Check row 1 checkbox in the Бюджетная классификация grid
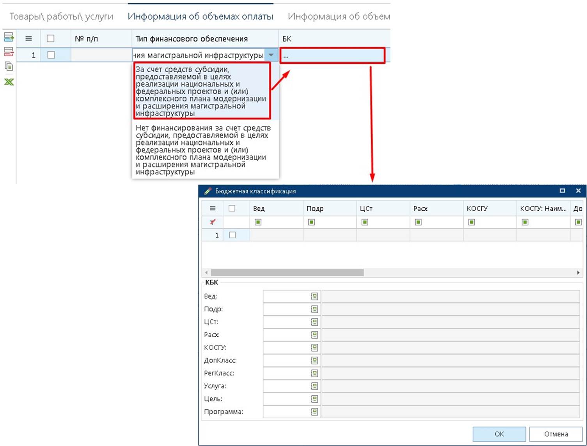 tap(232, 235)
